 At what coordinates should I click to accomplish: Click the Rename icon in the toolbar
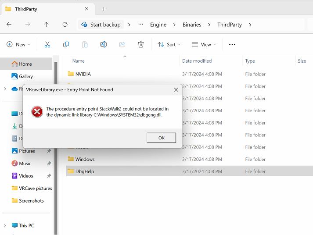104,44
